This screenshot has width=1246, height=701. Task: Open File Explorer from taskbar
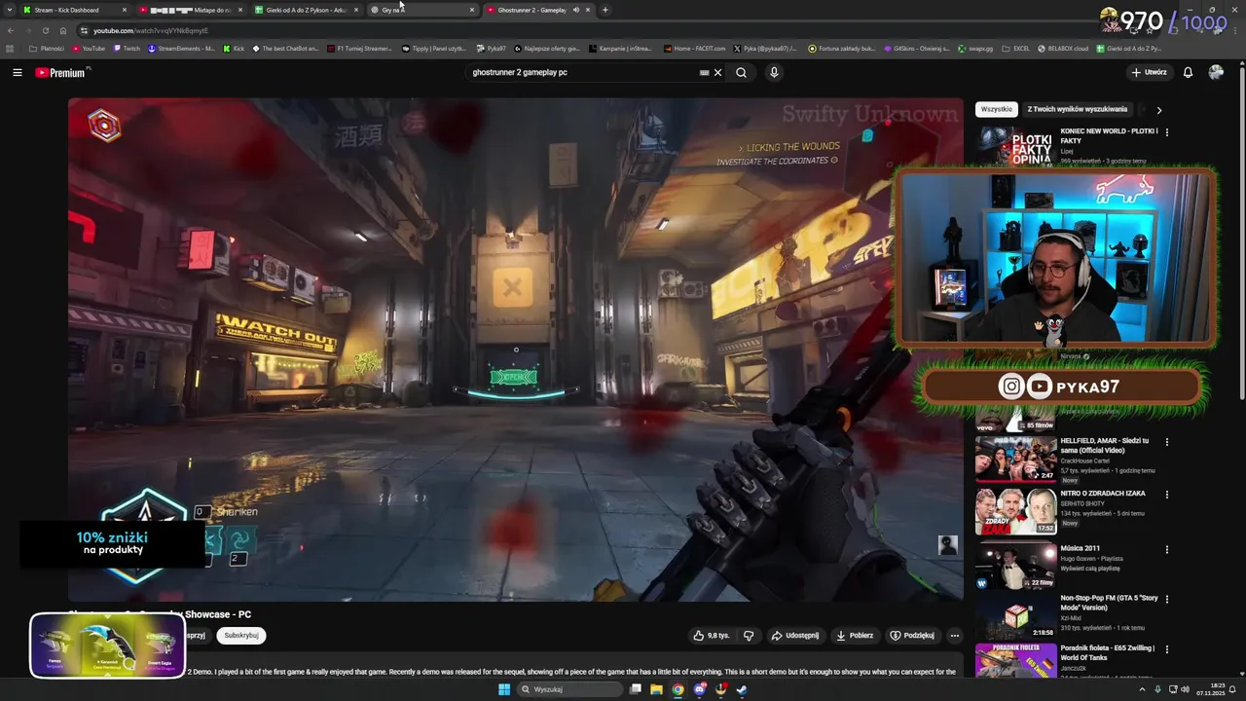657,689
